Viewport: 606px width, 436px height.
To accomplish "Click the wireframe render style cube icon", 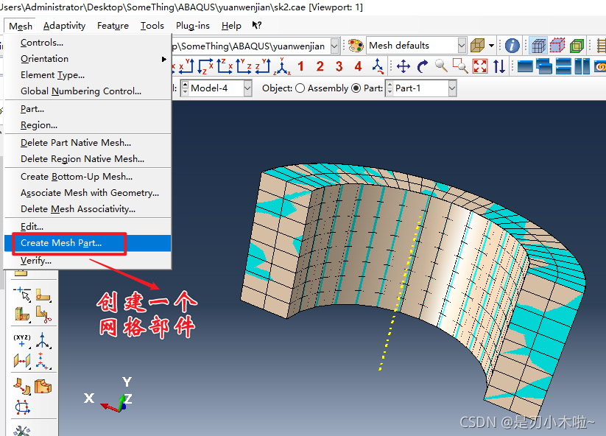I will click(x=478, y=46).
